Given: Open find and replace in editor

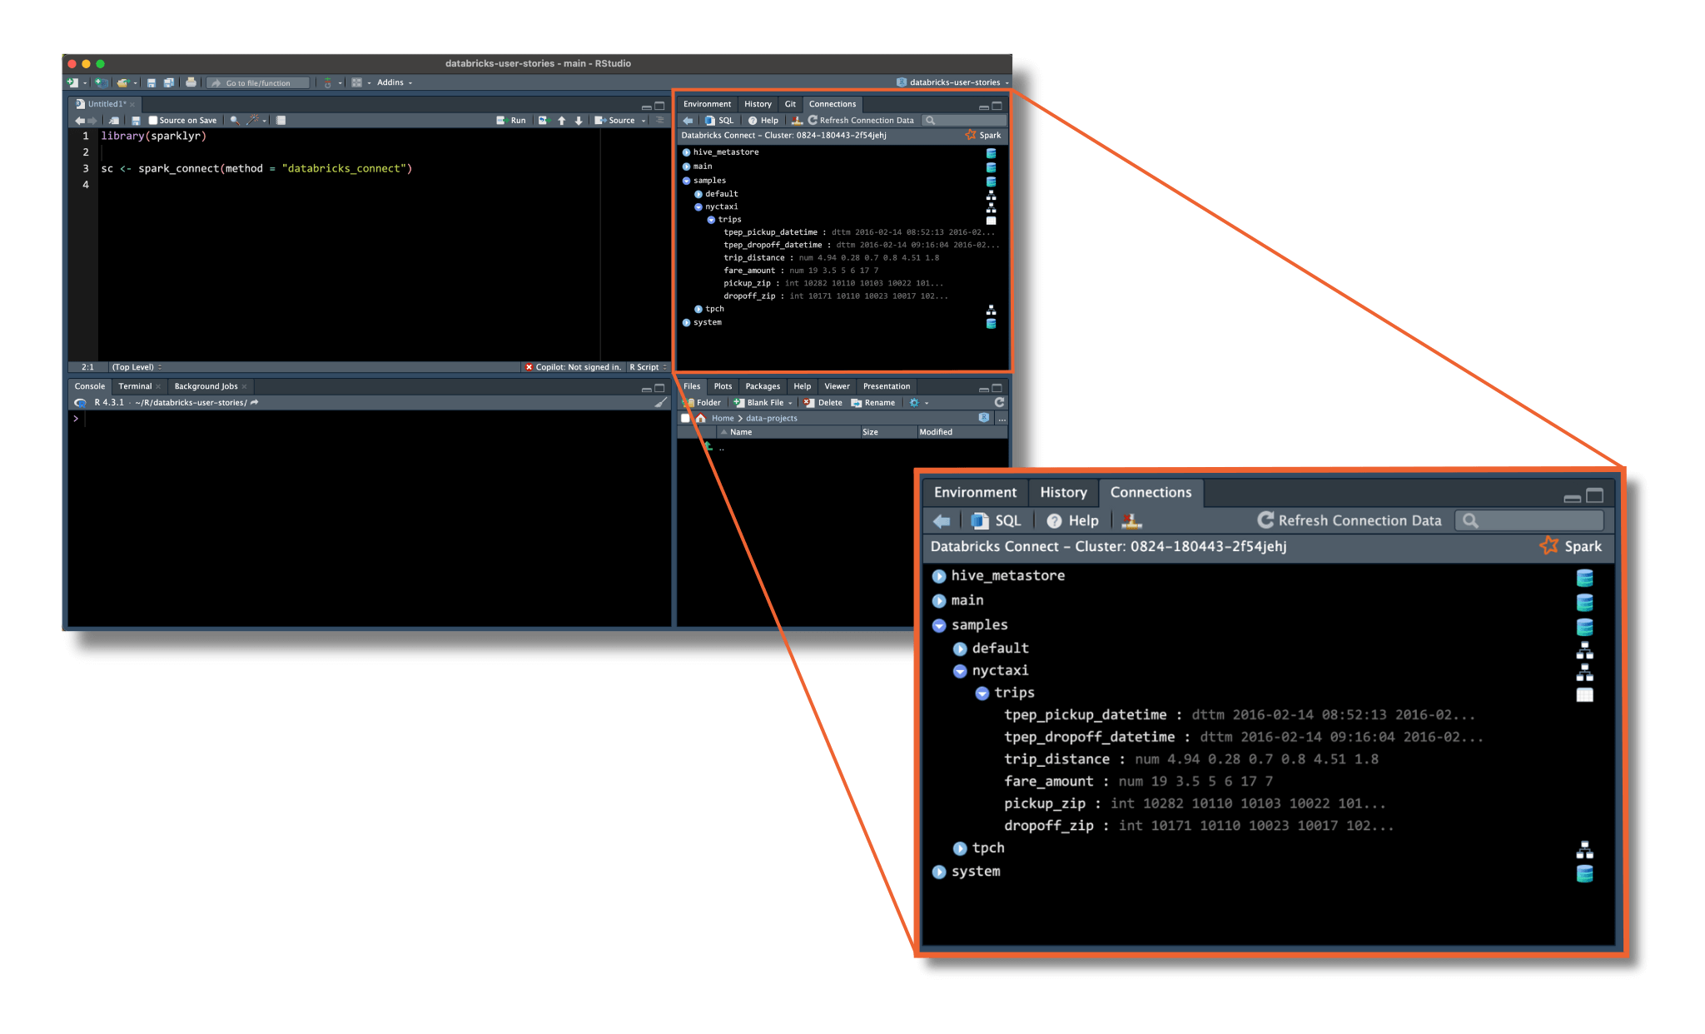Looking at the screenshot, I should (x=235, y=121).
